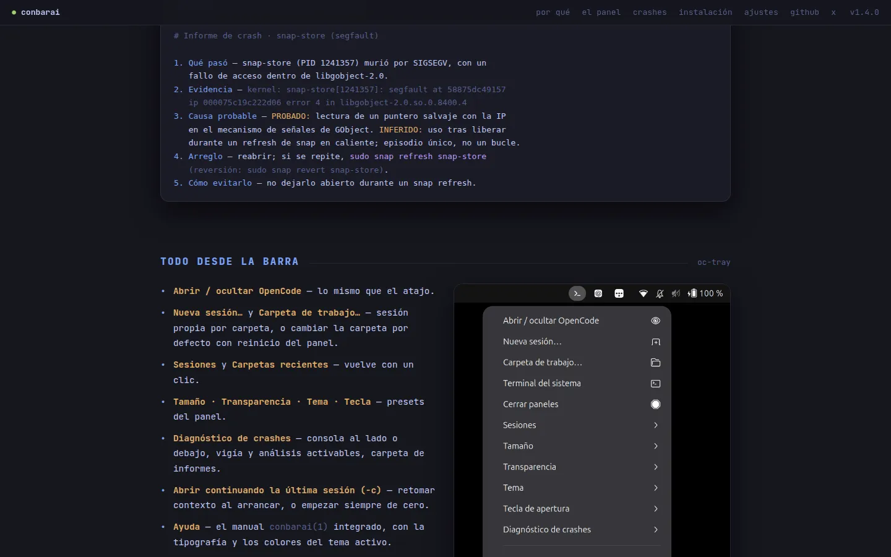Image resolution: width=891 pixels, height=557 pixels.
Task: Expand the Tamaño submenu chevron
Action: pyautogui.click(x=656, y=446)
